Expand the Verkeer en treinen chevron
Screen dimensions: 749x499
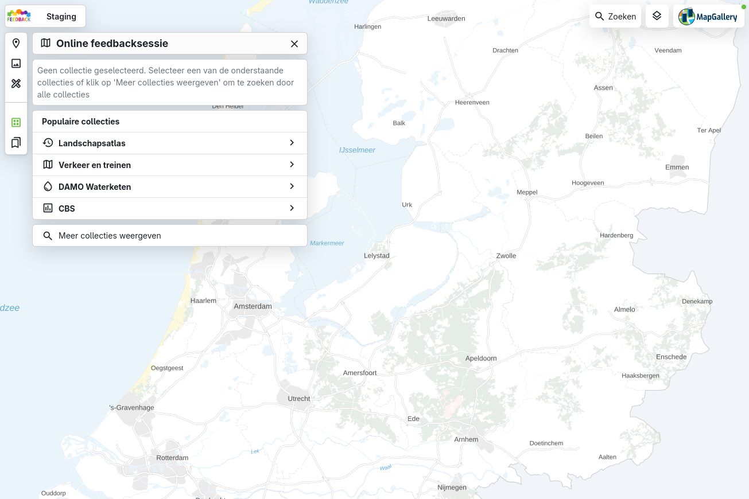tap(292, 165)
